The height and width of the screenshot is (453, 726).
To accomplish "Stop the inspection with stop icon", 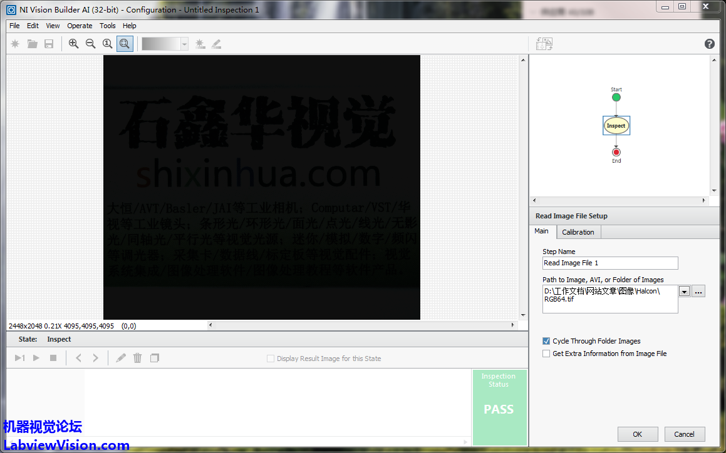I will coord(53,358).
